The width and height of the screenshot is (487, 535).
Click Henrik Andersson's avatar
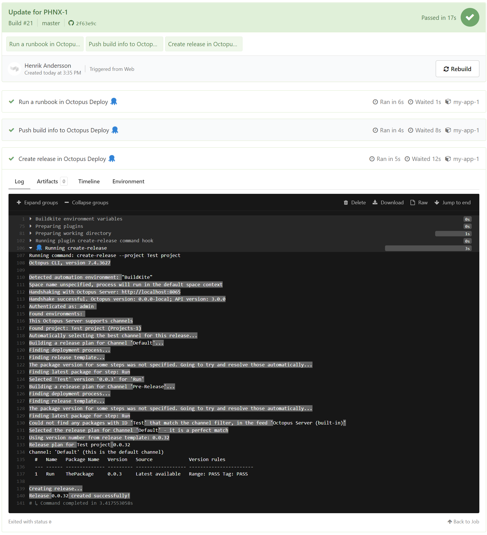tap(15, 69)
